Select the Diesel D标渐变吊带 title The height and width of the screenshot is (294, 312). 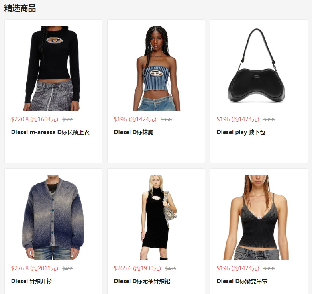(x=242, y=281)
